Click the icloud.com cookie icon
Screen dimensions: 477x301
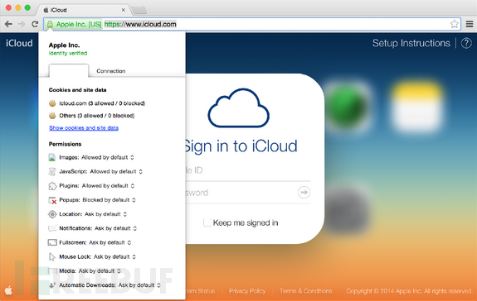click(52, 103)
